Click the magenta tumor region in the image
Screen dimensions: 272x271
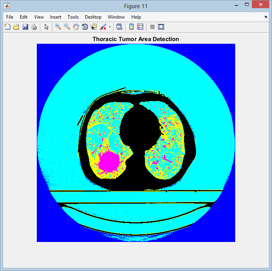[x=109, y=161]
